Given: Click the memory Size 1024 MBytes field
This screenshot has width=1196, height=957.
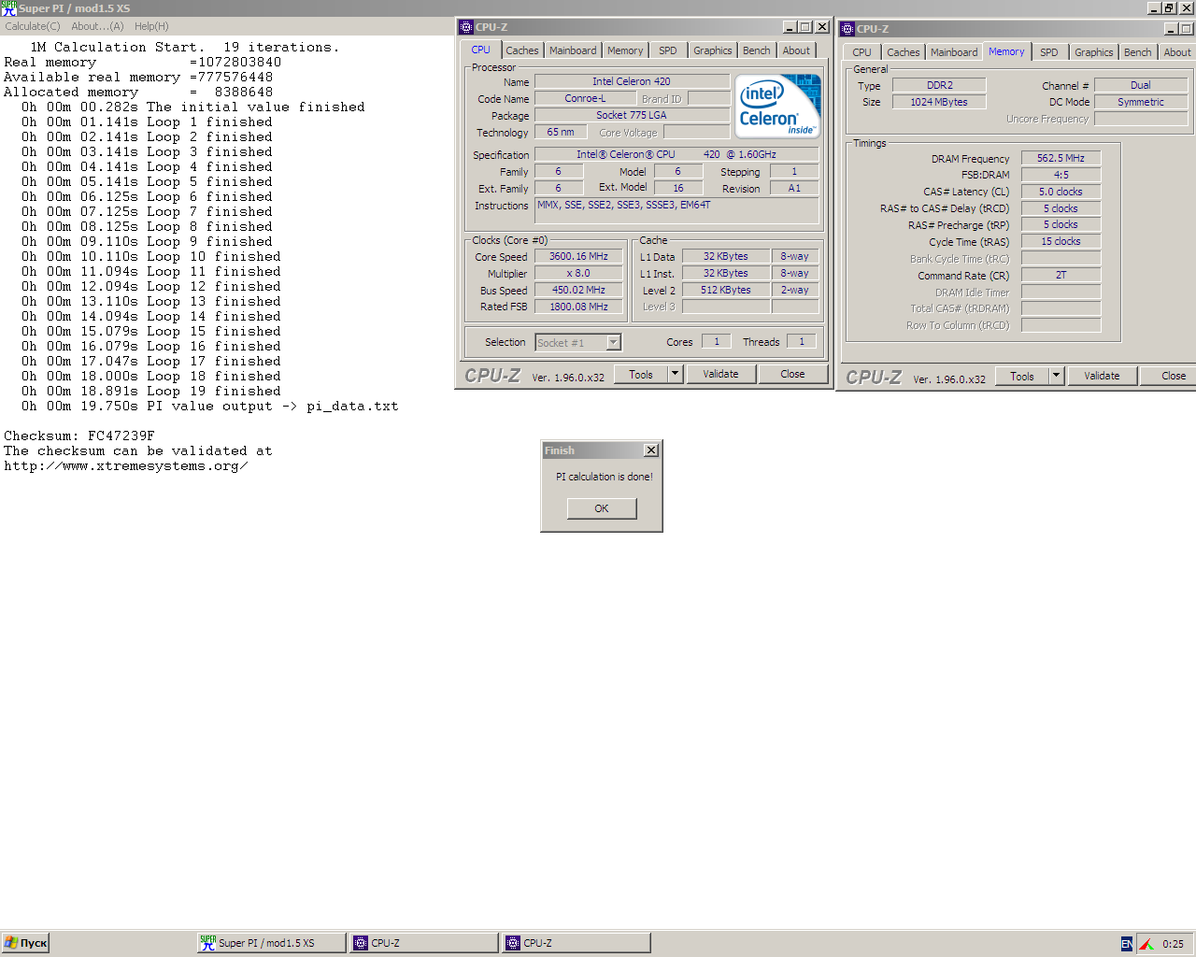Looking at the screenshot, I should click(939, 103).
